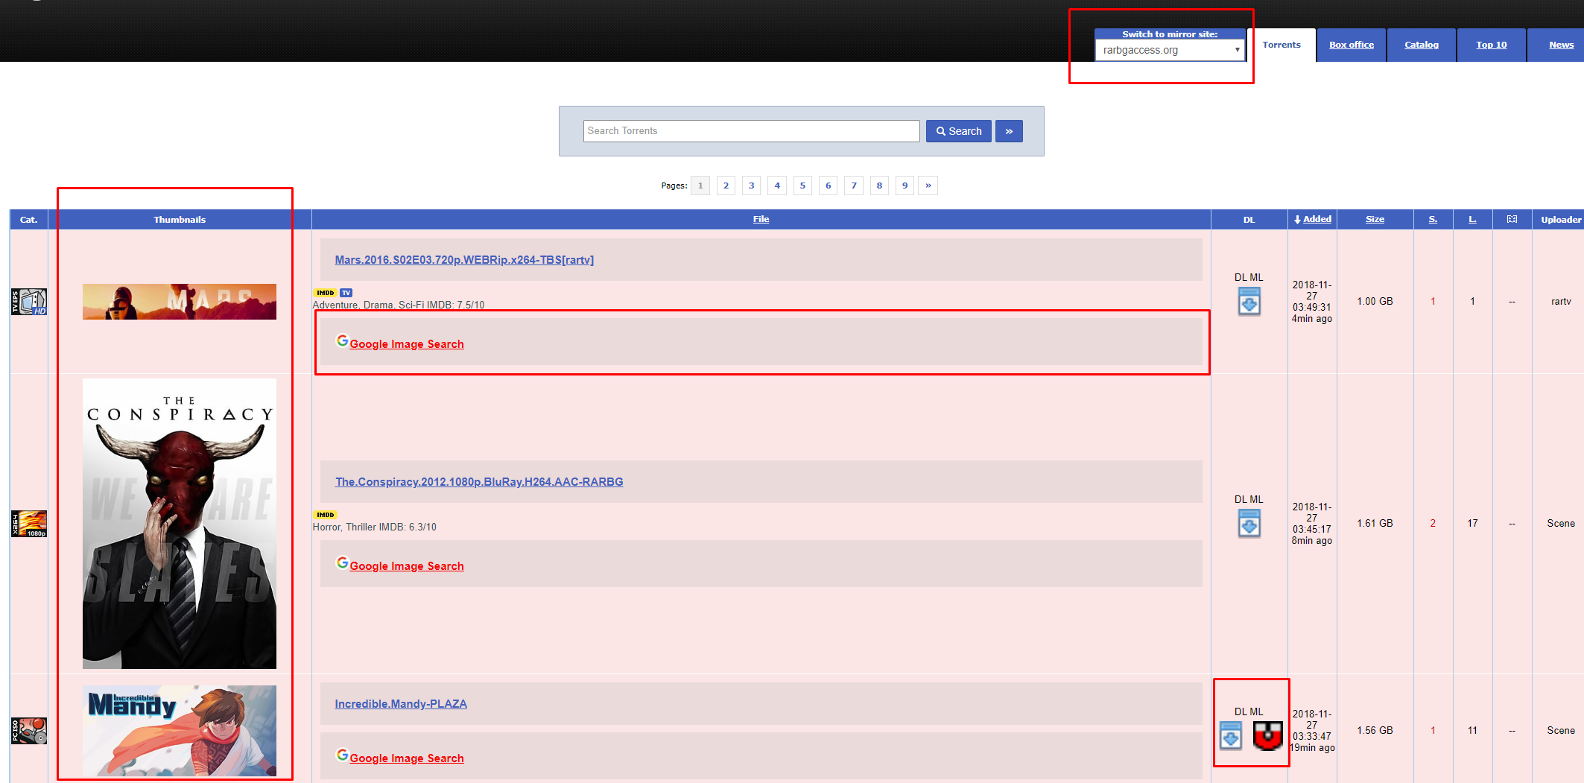The image size is (1584, 783).
Task: Click the 1.00 GB size cell
Action: (1375, 302)
